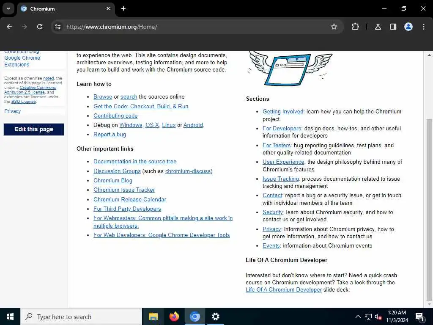
Task: Open the sidebar Privacy link
Action: click(12, 111)
